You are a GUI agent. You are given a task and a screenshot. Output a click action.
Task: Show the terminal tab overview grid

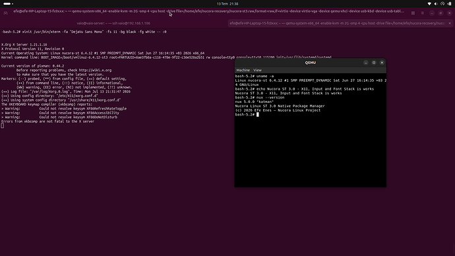[413, 13]
